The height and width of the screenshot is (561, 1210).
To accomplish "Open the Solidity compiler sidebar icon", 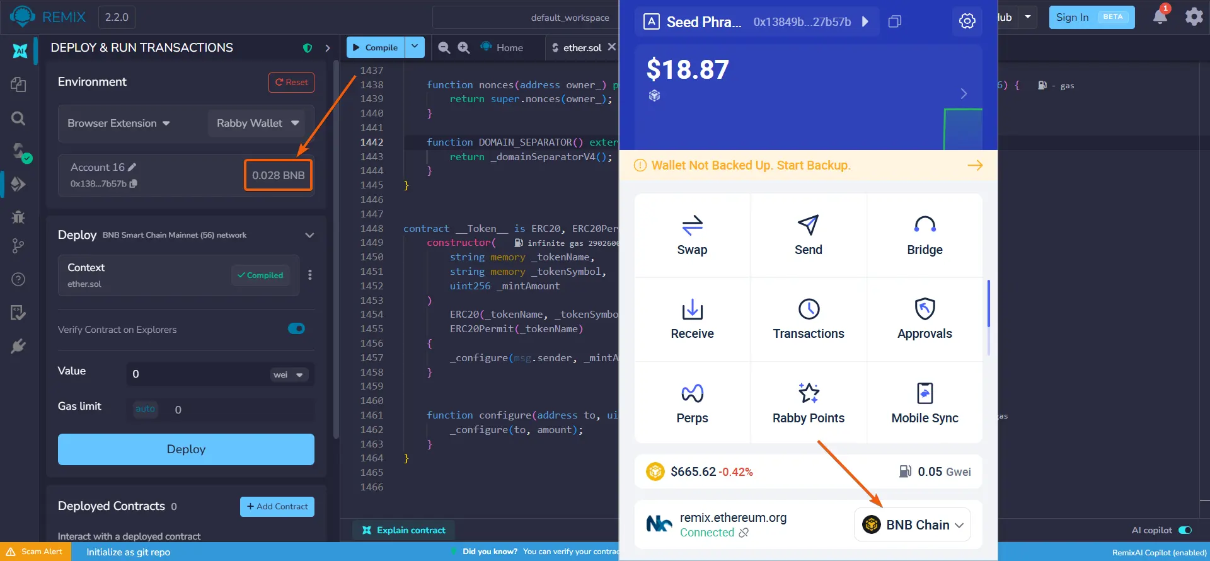I will click(18, 151).
